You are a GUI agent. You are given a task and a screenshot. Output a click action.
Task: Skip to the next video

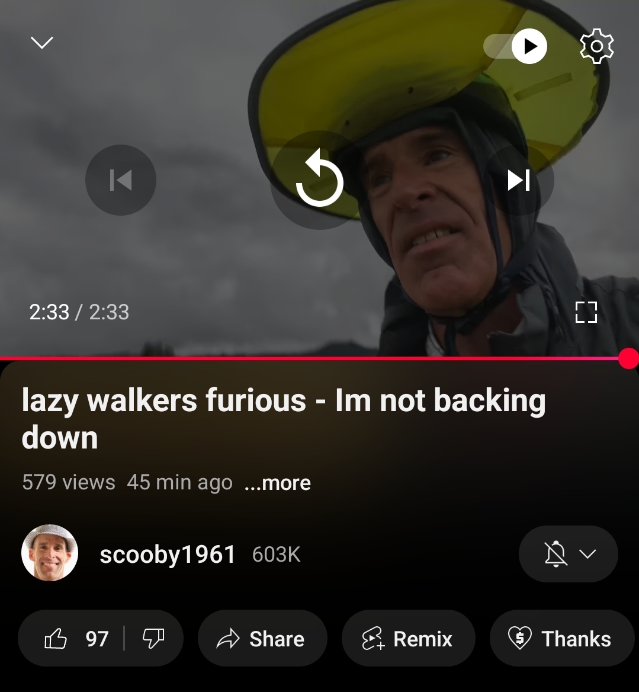(x=519, y=180)
